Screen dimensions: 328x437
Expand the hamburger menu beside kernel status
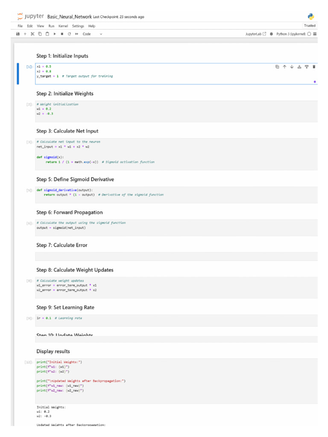click(315, 34)
